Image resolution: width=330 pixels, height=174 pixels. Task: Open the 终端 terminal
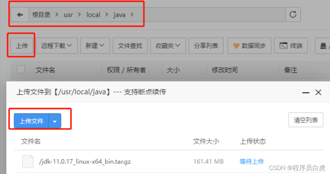click(291, 46)
